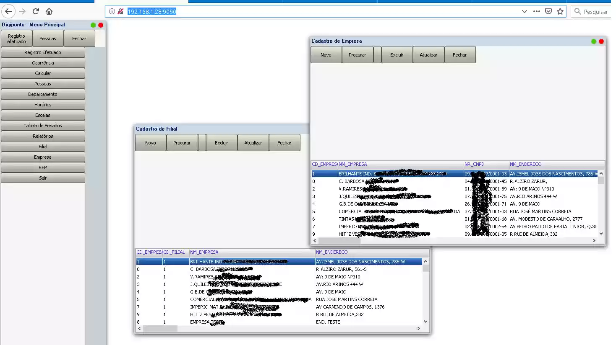This screenshot has width=616, height=345.
Task: Open page actions via the ellipsis icon
Action: pyautogui.click(x=536, y=11)
